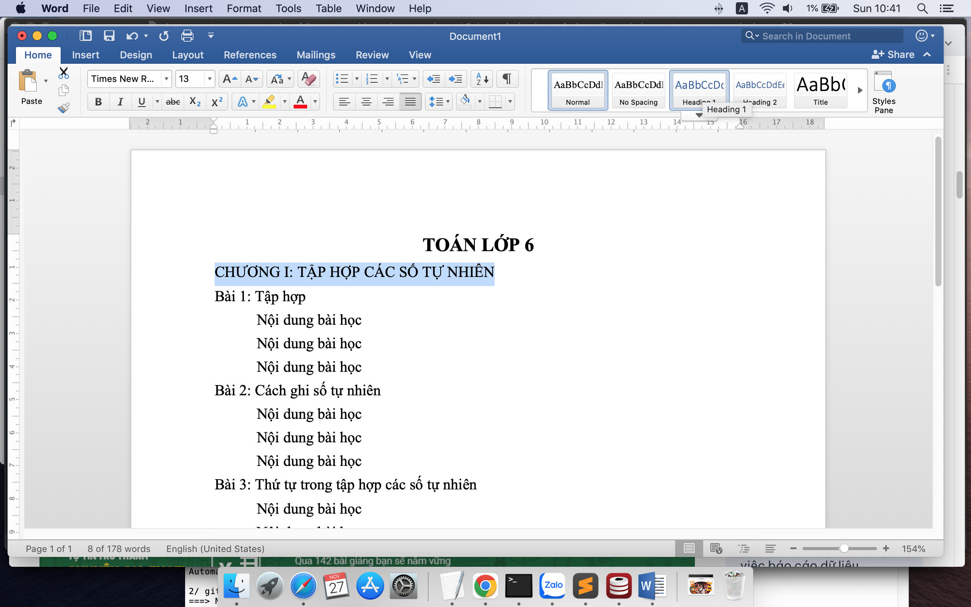
Task: Expand the numbering list dropdown arrow
Action: (387, 79)
